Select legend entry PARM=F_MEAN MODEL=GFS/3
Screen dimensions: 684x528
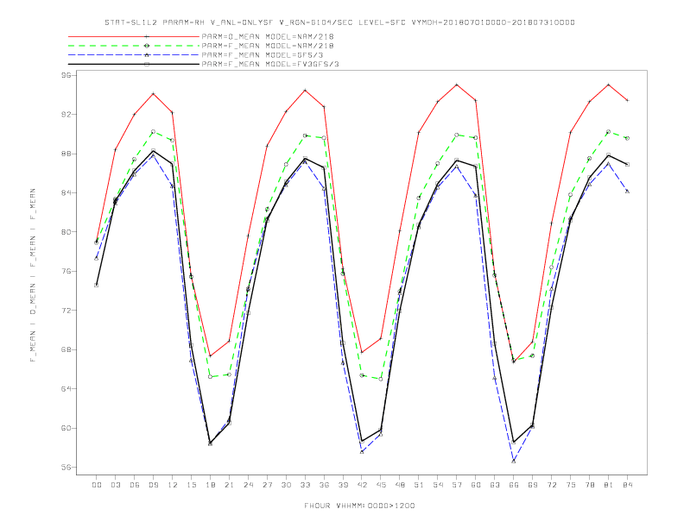(263, 55)
